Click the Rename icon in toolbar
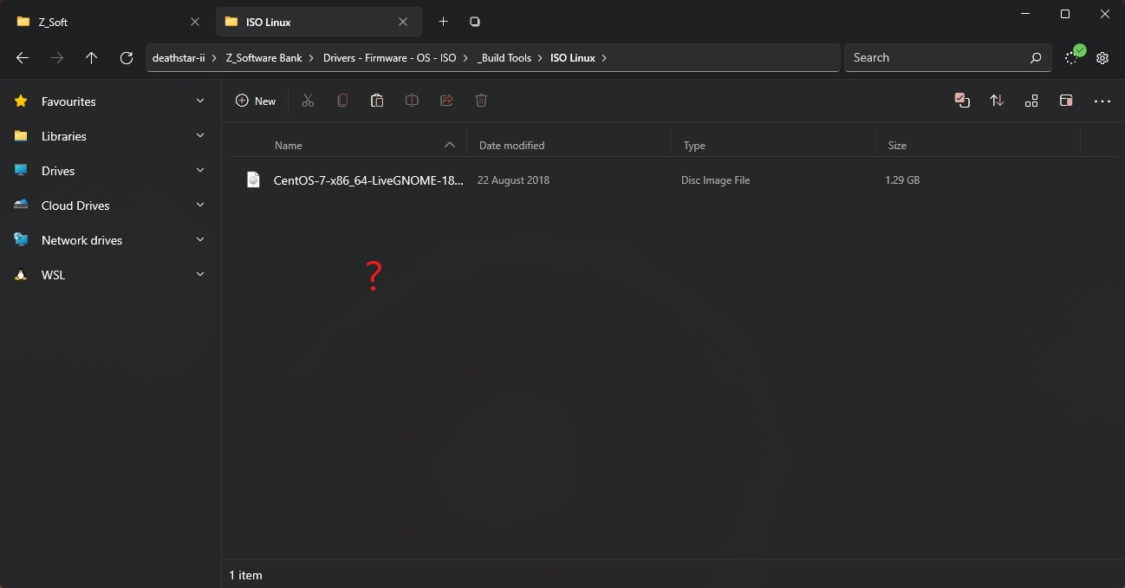This screenshot has height=588, width=1125. (x=412, y=101)
